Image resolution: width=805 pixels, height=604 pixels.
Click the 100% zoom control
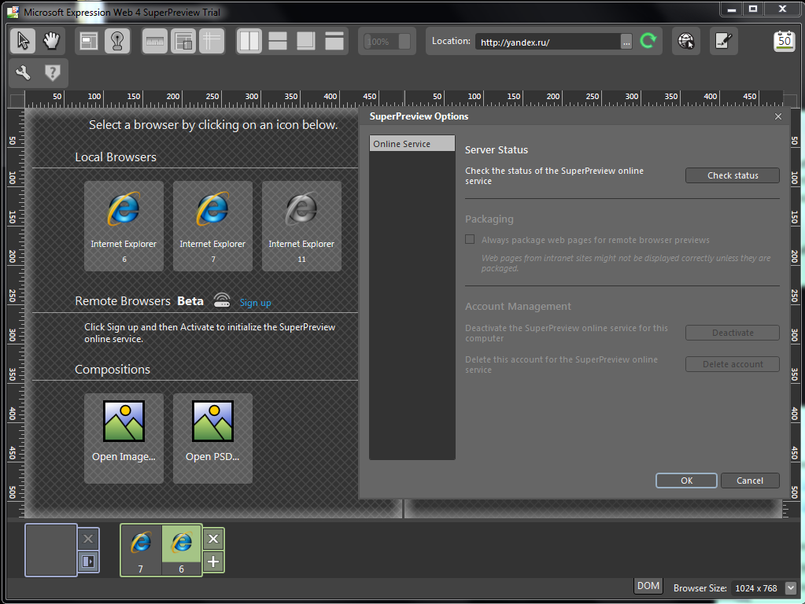(x=386, y=42)
